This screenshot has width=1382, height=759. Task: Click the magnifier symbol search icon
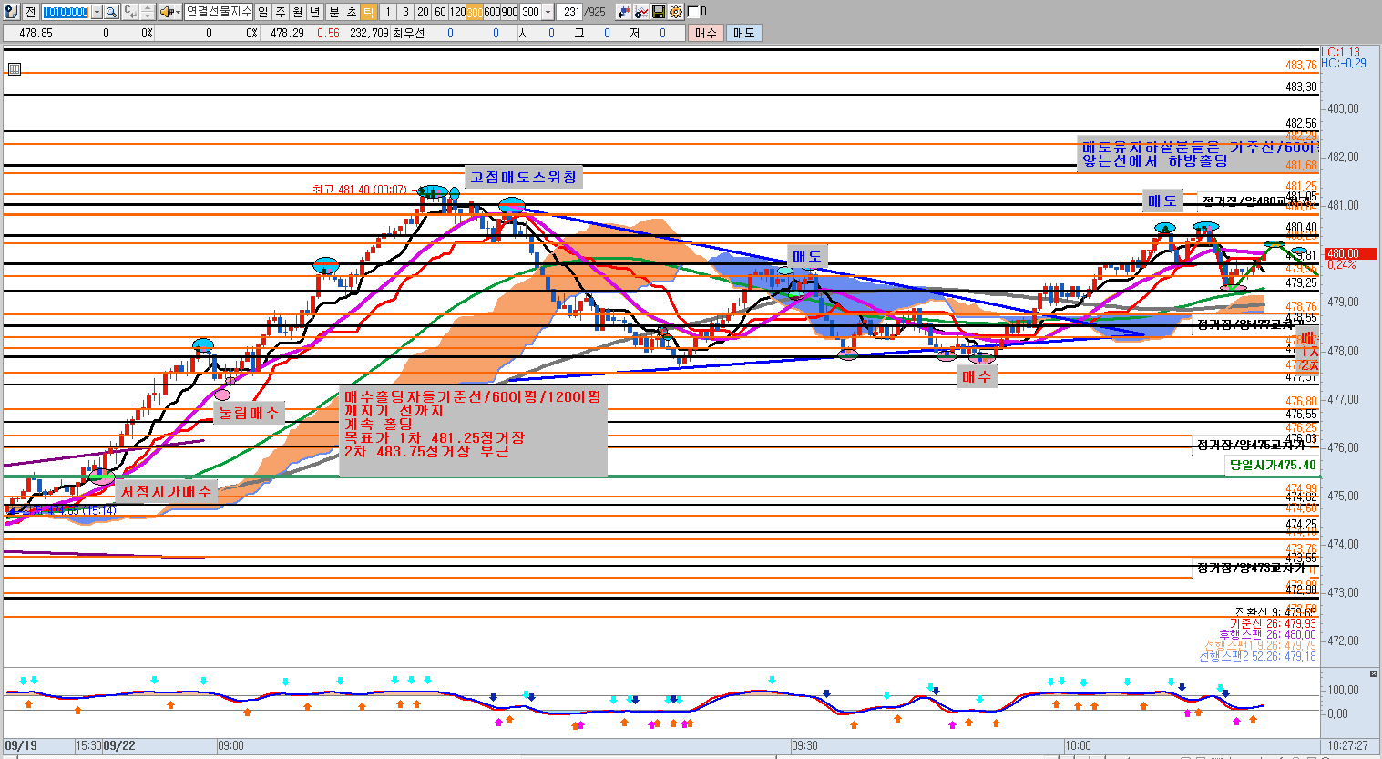coord(111,12)
